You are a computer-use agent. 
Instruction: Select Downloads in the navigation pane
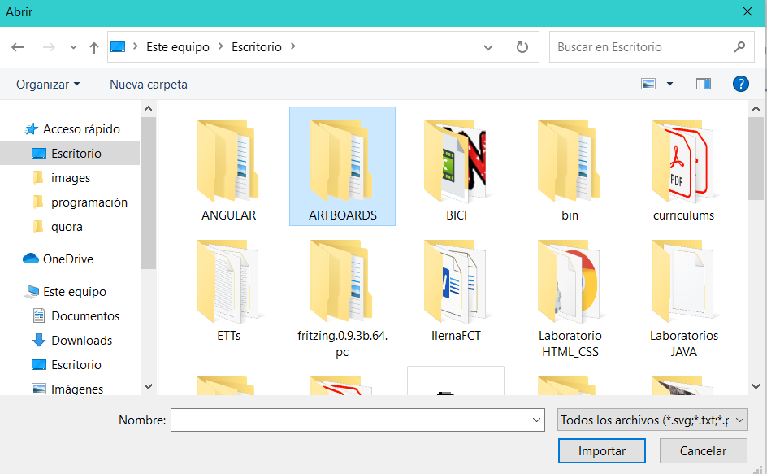(81, 340)
